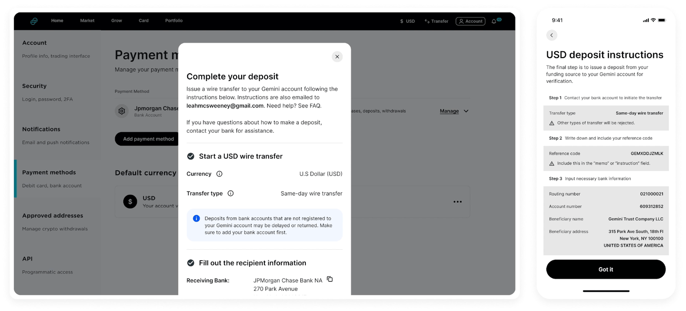Expand the Manage chevron dropdown
This screenshot has height=311, width=686.
click(466, 111)
